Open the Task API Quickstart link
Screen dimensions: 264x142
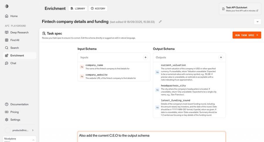[x=240, y=9]
